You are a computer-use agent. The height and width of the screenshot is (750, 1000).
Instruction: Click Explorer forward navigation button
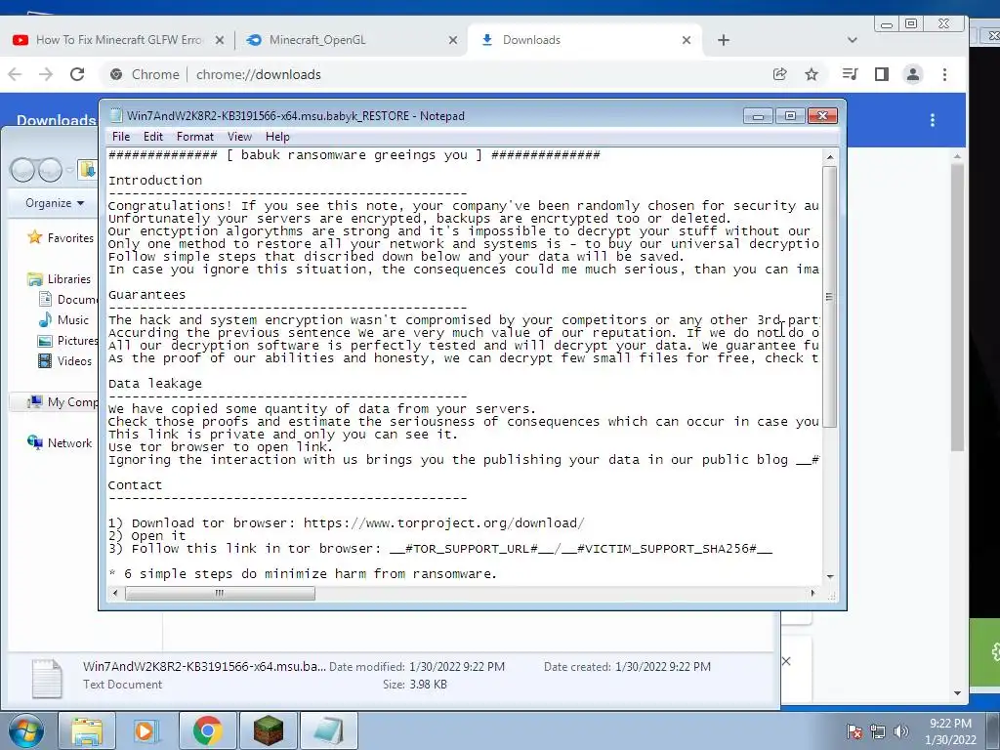coord(51,170)
